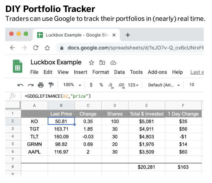
Task: Select column C header
Action: pos(88,106)
